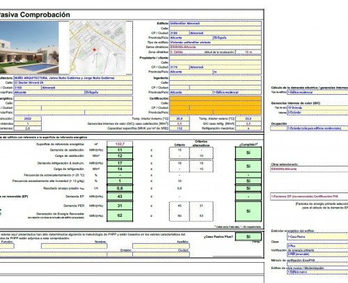Select the Propietario / cliente name field
Image resolution: width=348 pixels, height=283 pixels.
215,58
